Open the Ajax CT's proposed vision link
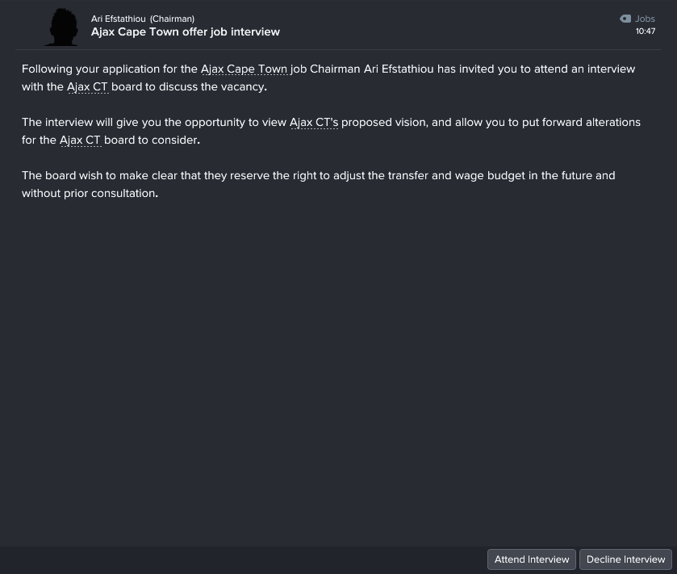 [314, 122]
